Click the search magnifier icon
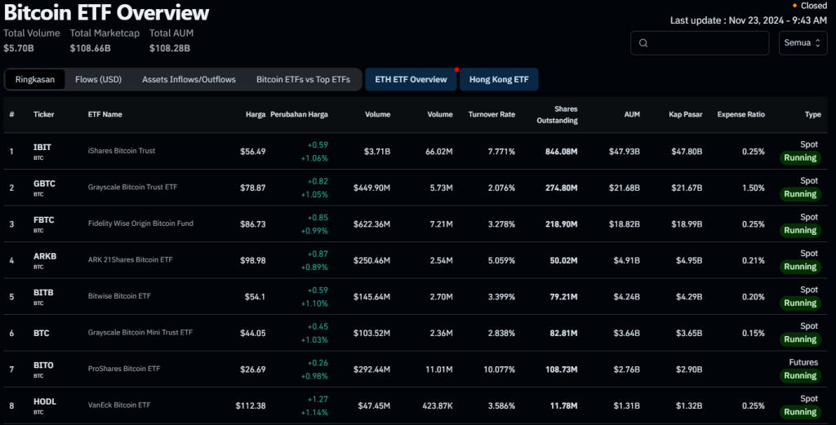Screen dimensions: 836x425 pyautogui.click(x=643, y=43)
